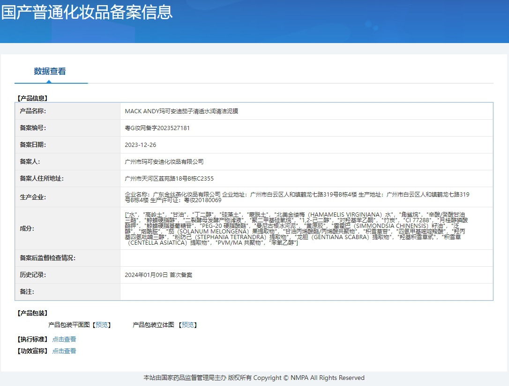This screenshot has height=386, width=509.
Task: Click the ingredients list text
Action: 296,228
